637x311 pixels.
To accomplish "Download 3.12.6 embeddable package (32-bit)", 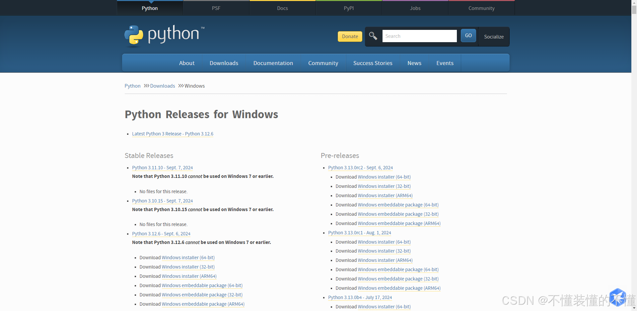I will pyautogui.click(x=202, y=295).
